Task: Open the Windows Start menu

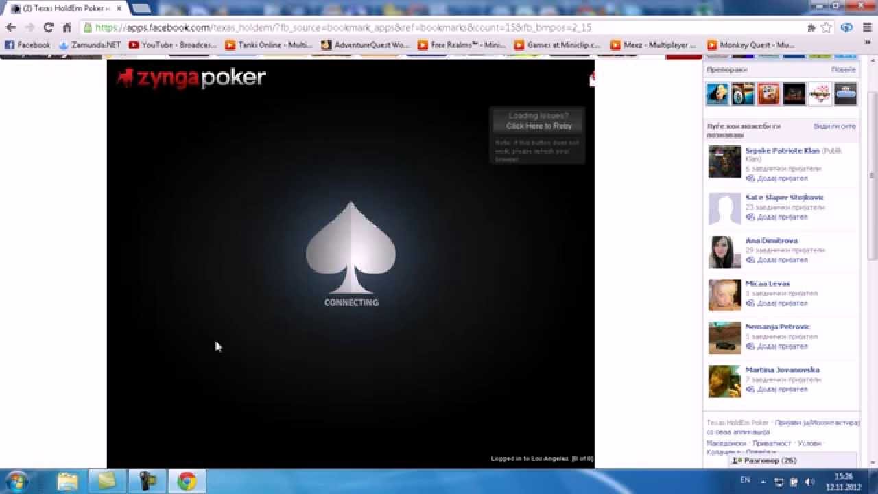Action: pos(16,481)
